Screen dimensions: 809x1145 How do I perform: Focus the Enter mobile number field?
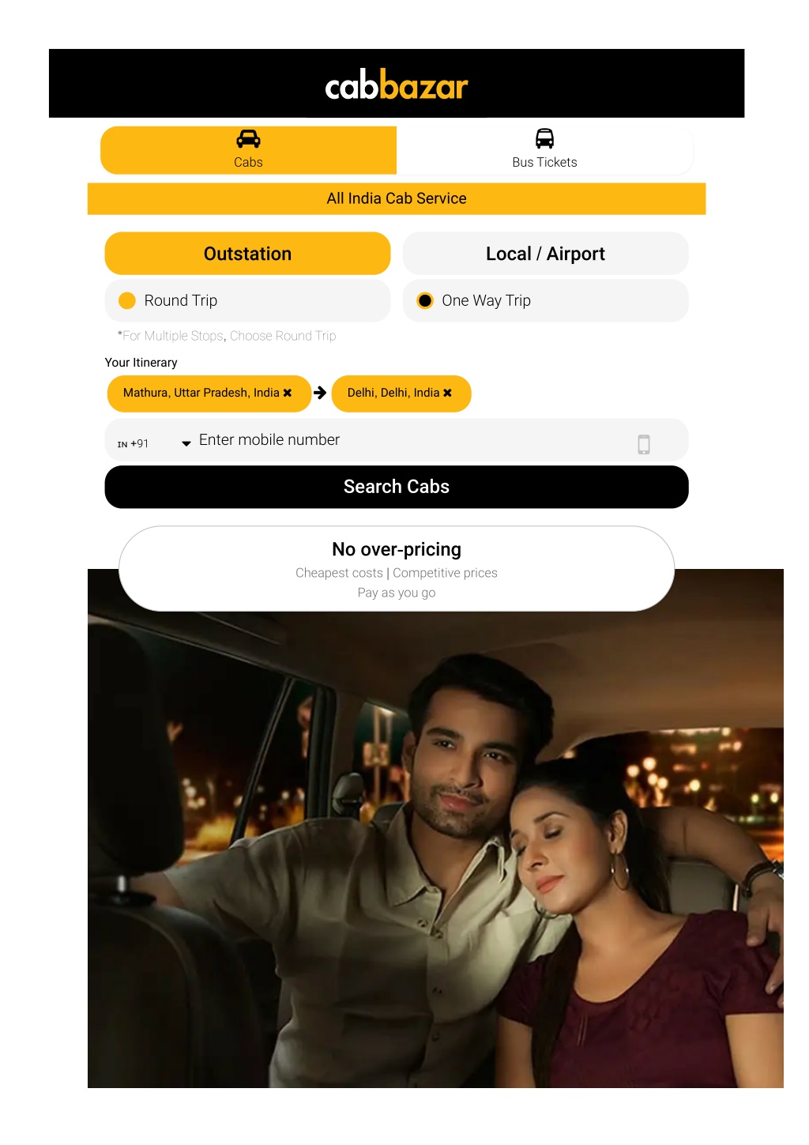tap(411, 440)
